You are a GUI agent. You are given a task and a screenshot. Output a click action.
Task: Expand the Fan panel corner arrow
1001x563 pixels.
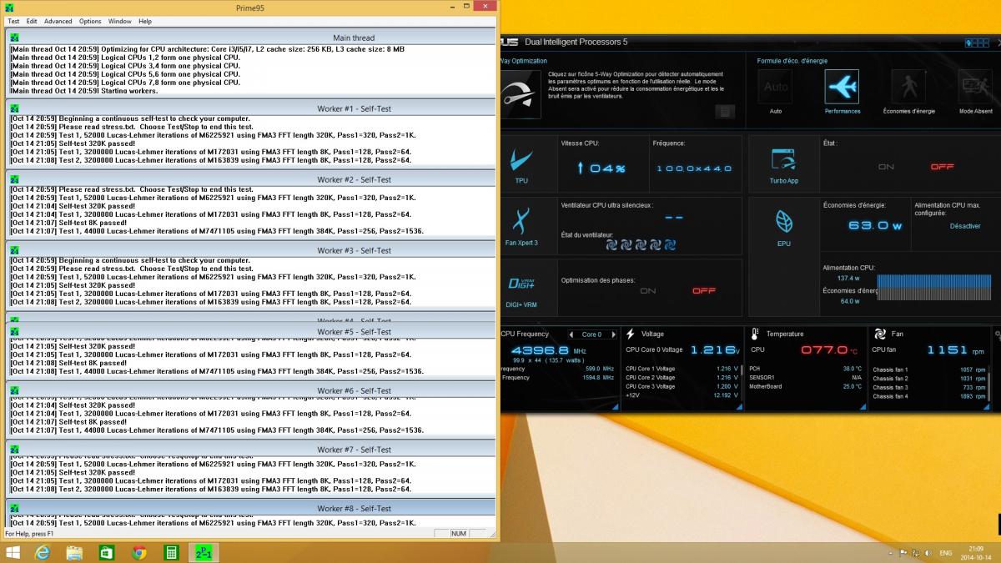987,407
